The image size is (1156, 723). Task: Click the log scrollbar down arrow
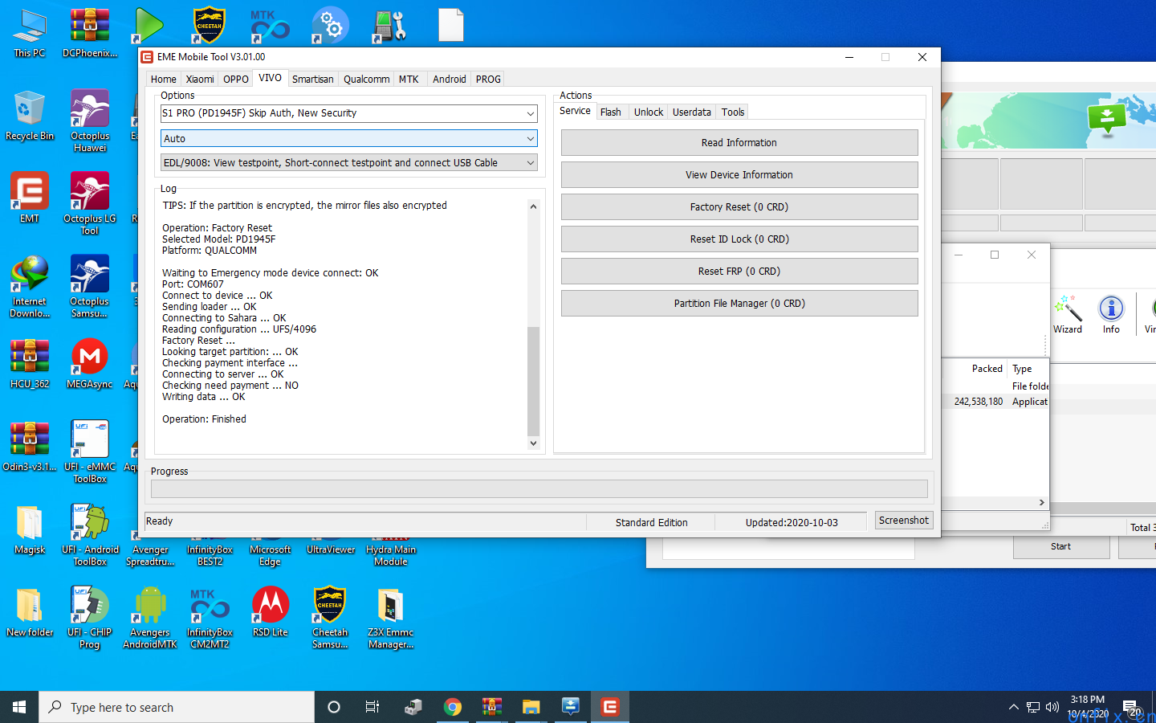[533, 443]
